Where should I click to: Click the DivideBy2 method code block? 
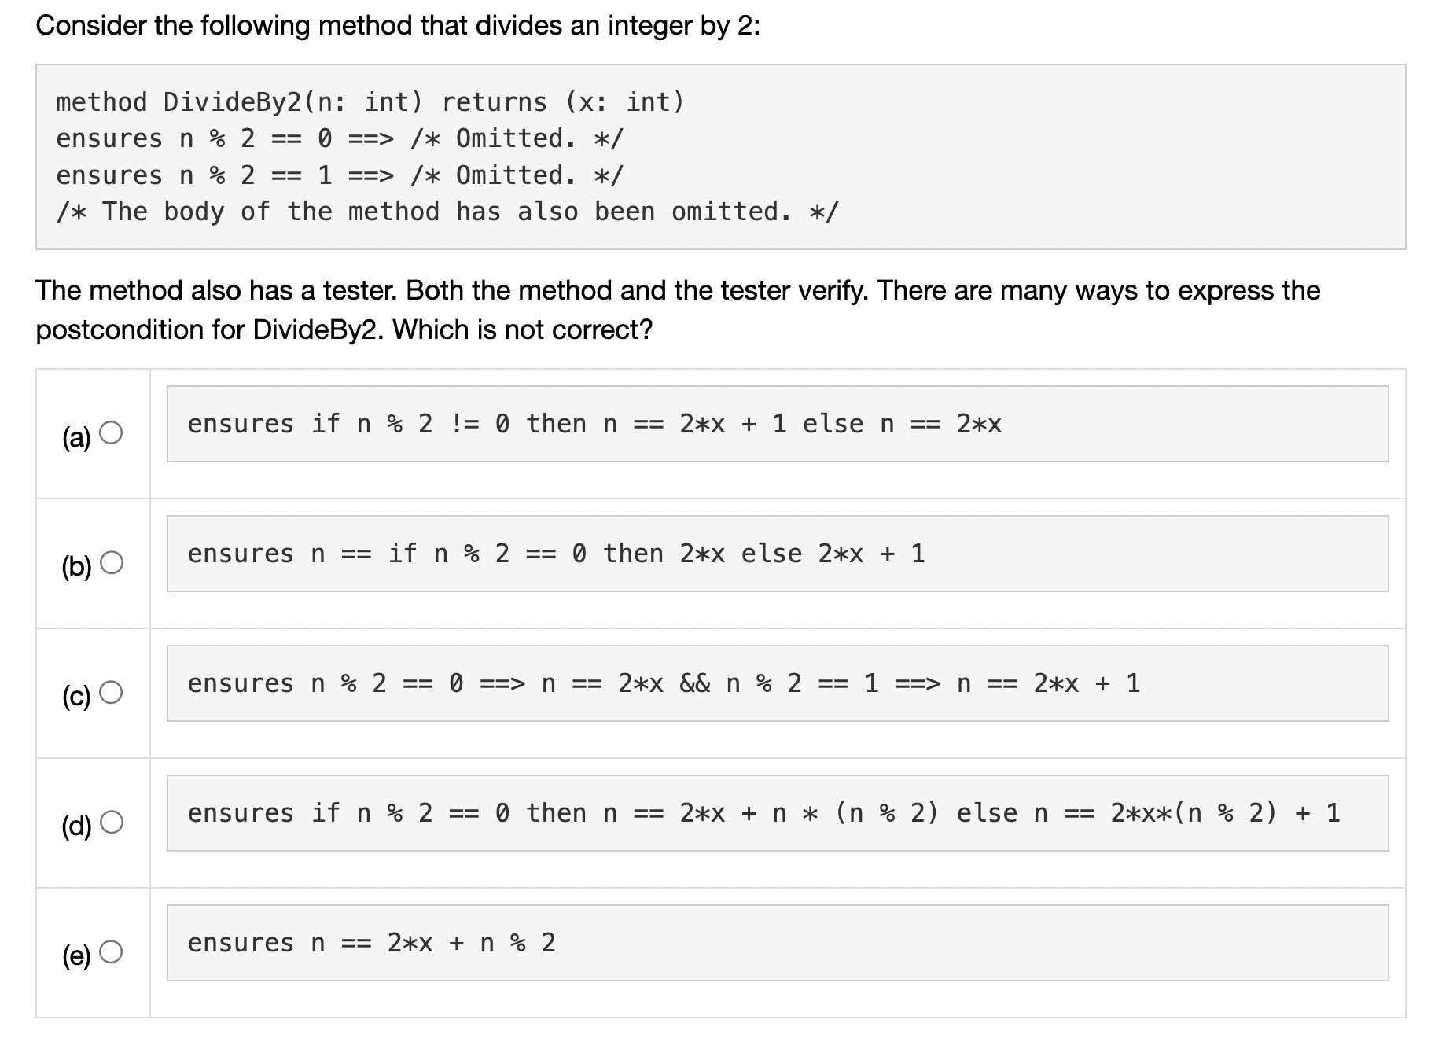(721, 156)
